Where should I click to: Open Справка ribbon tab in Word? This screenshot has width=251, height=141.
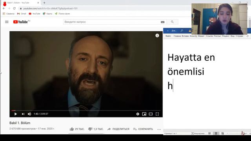coord(239,36)
